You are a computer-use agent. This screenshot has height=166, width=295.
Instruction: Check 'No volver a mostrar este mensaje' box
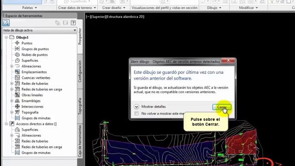[x=136, y=113]
